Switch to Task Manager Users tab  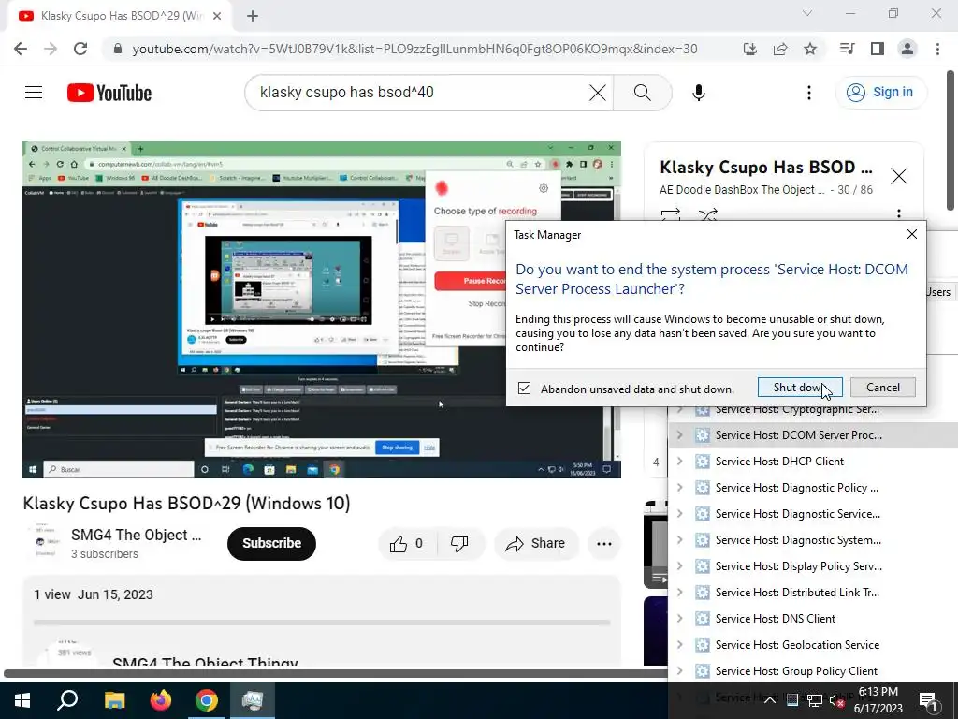pos(937,292)
